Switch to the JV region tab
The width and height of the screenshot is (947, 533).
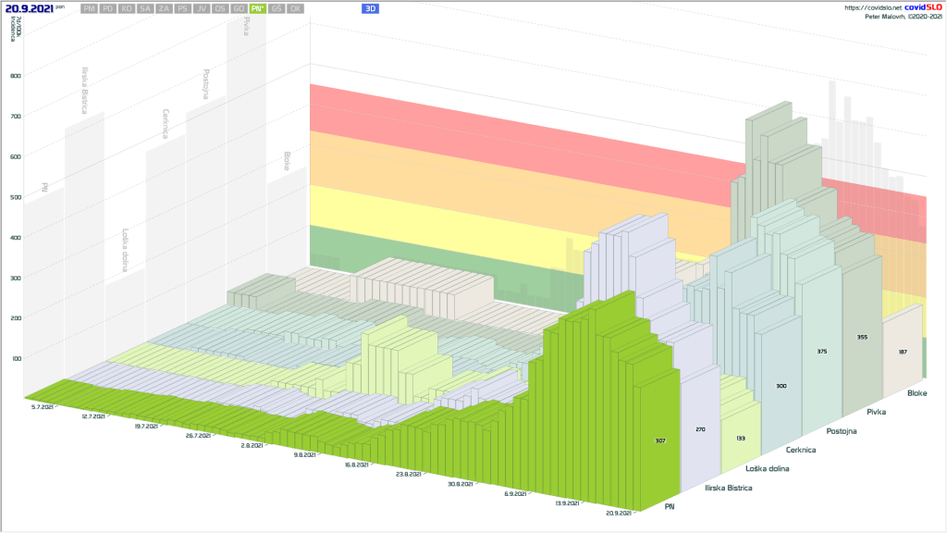201,8
